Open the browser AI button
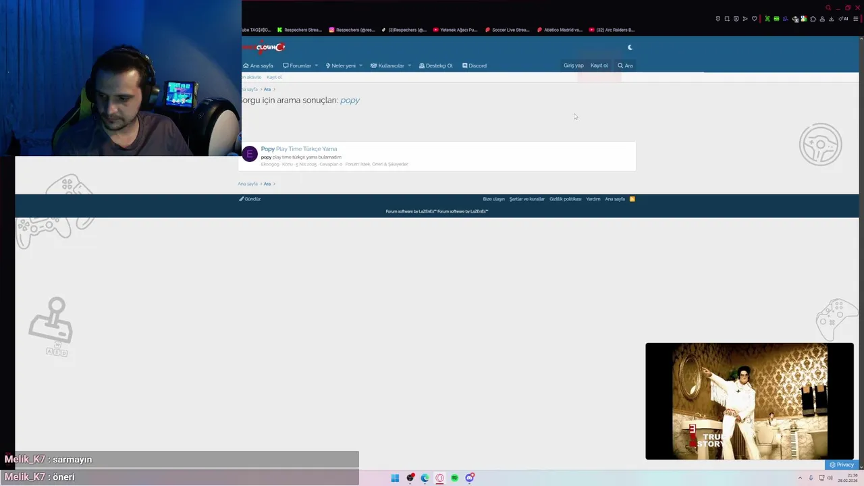Screen dimensions: 864x486 pos(844,19)
